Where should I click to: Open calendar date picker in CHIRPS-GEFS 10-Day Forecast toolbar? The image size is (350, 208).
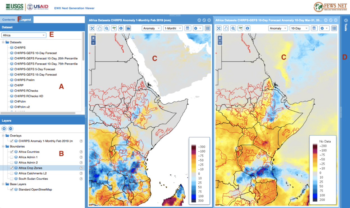click(x=314, y=28)
